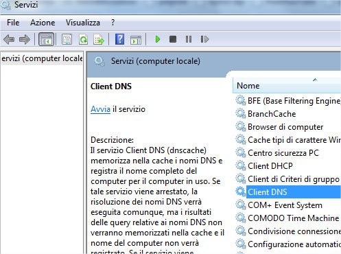Open the Help toolbar icon
This screenshot has width=341, height=254.
click(x=119, y=39)
